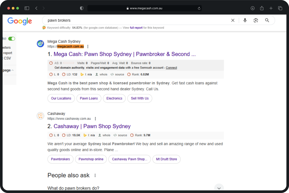Open the privacy shield report icon
The image size is (289, 193).
(82, 8)
